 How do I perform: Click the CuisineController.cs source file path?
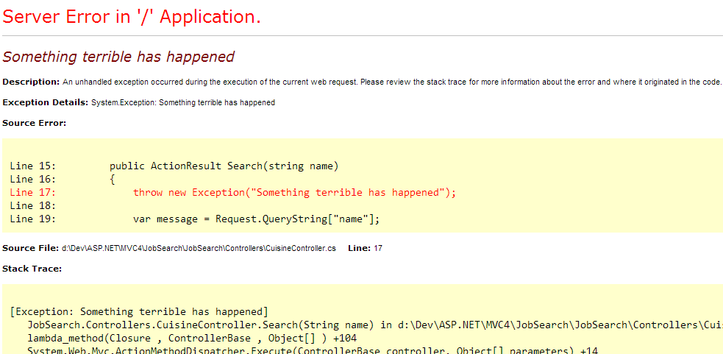coord(199,249)
